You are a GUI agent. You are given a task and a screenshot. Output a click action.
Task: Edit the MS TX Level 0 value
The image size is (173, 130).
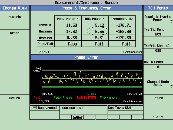click(158, 67)
